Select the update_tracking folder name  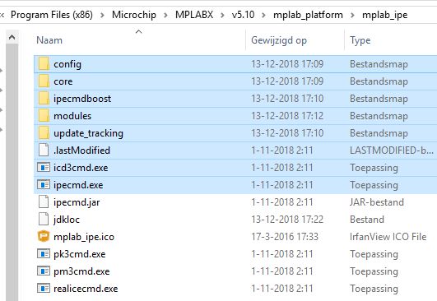tap(88, 133)
